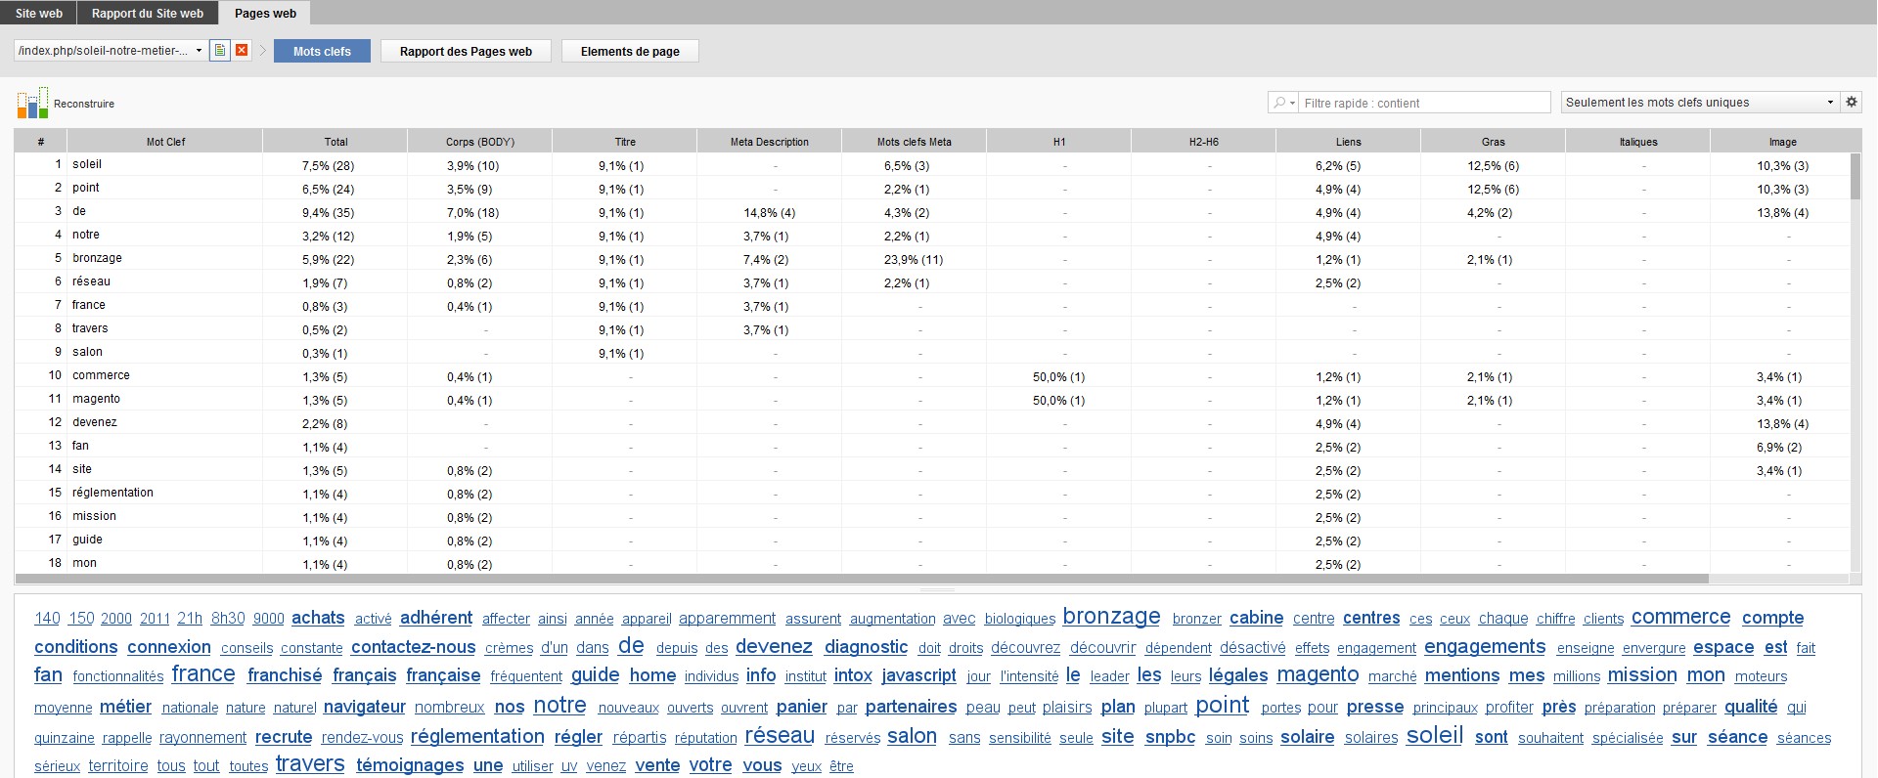Image resolution: width=1878 pixels, height=778 pixels.
Task: Click in the Filtre rapide input field
Action: [x=1424, y=103]
